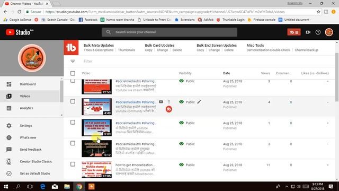The width and height of the screenshot is (339, 191).
Task: Sort videos by the Date column header
Action: [x=226, y=73]
